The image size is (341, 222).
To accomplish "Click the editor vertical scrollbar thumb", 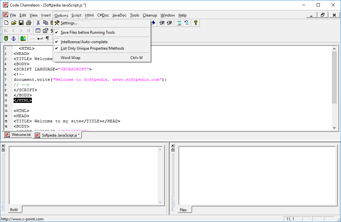I will 334,78.
